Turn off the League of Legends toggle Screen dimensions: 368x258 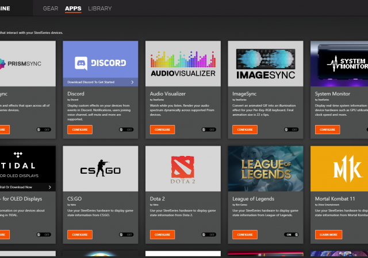click(x=292, y=234)
